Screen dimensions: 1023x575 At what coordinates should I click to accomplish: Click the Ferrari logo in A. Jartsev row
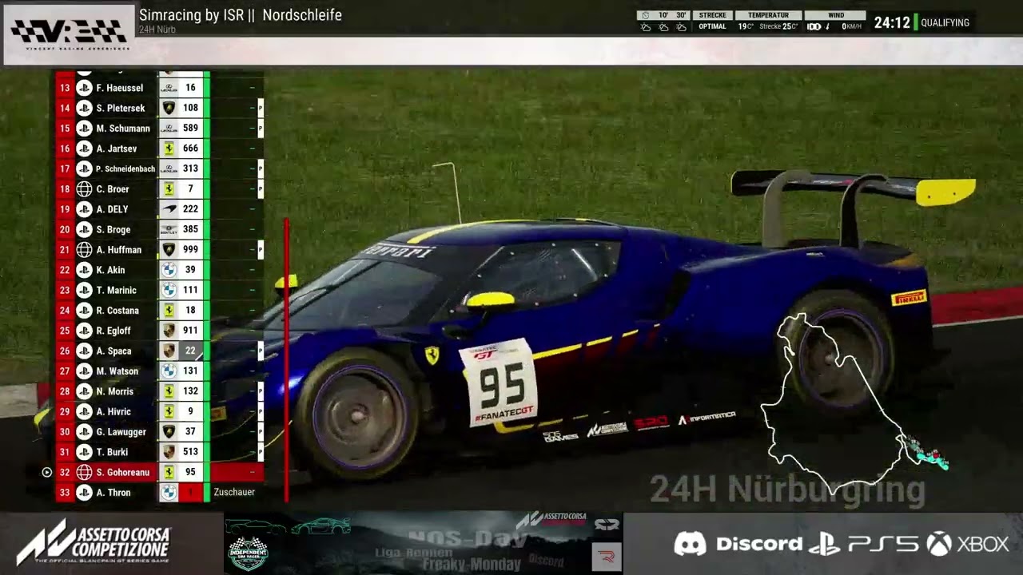pos(169,149)
